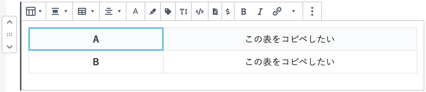
Task: Toggle inline code formatting
Action: tap(200, 11)
